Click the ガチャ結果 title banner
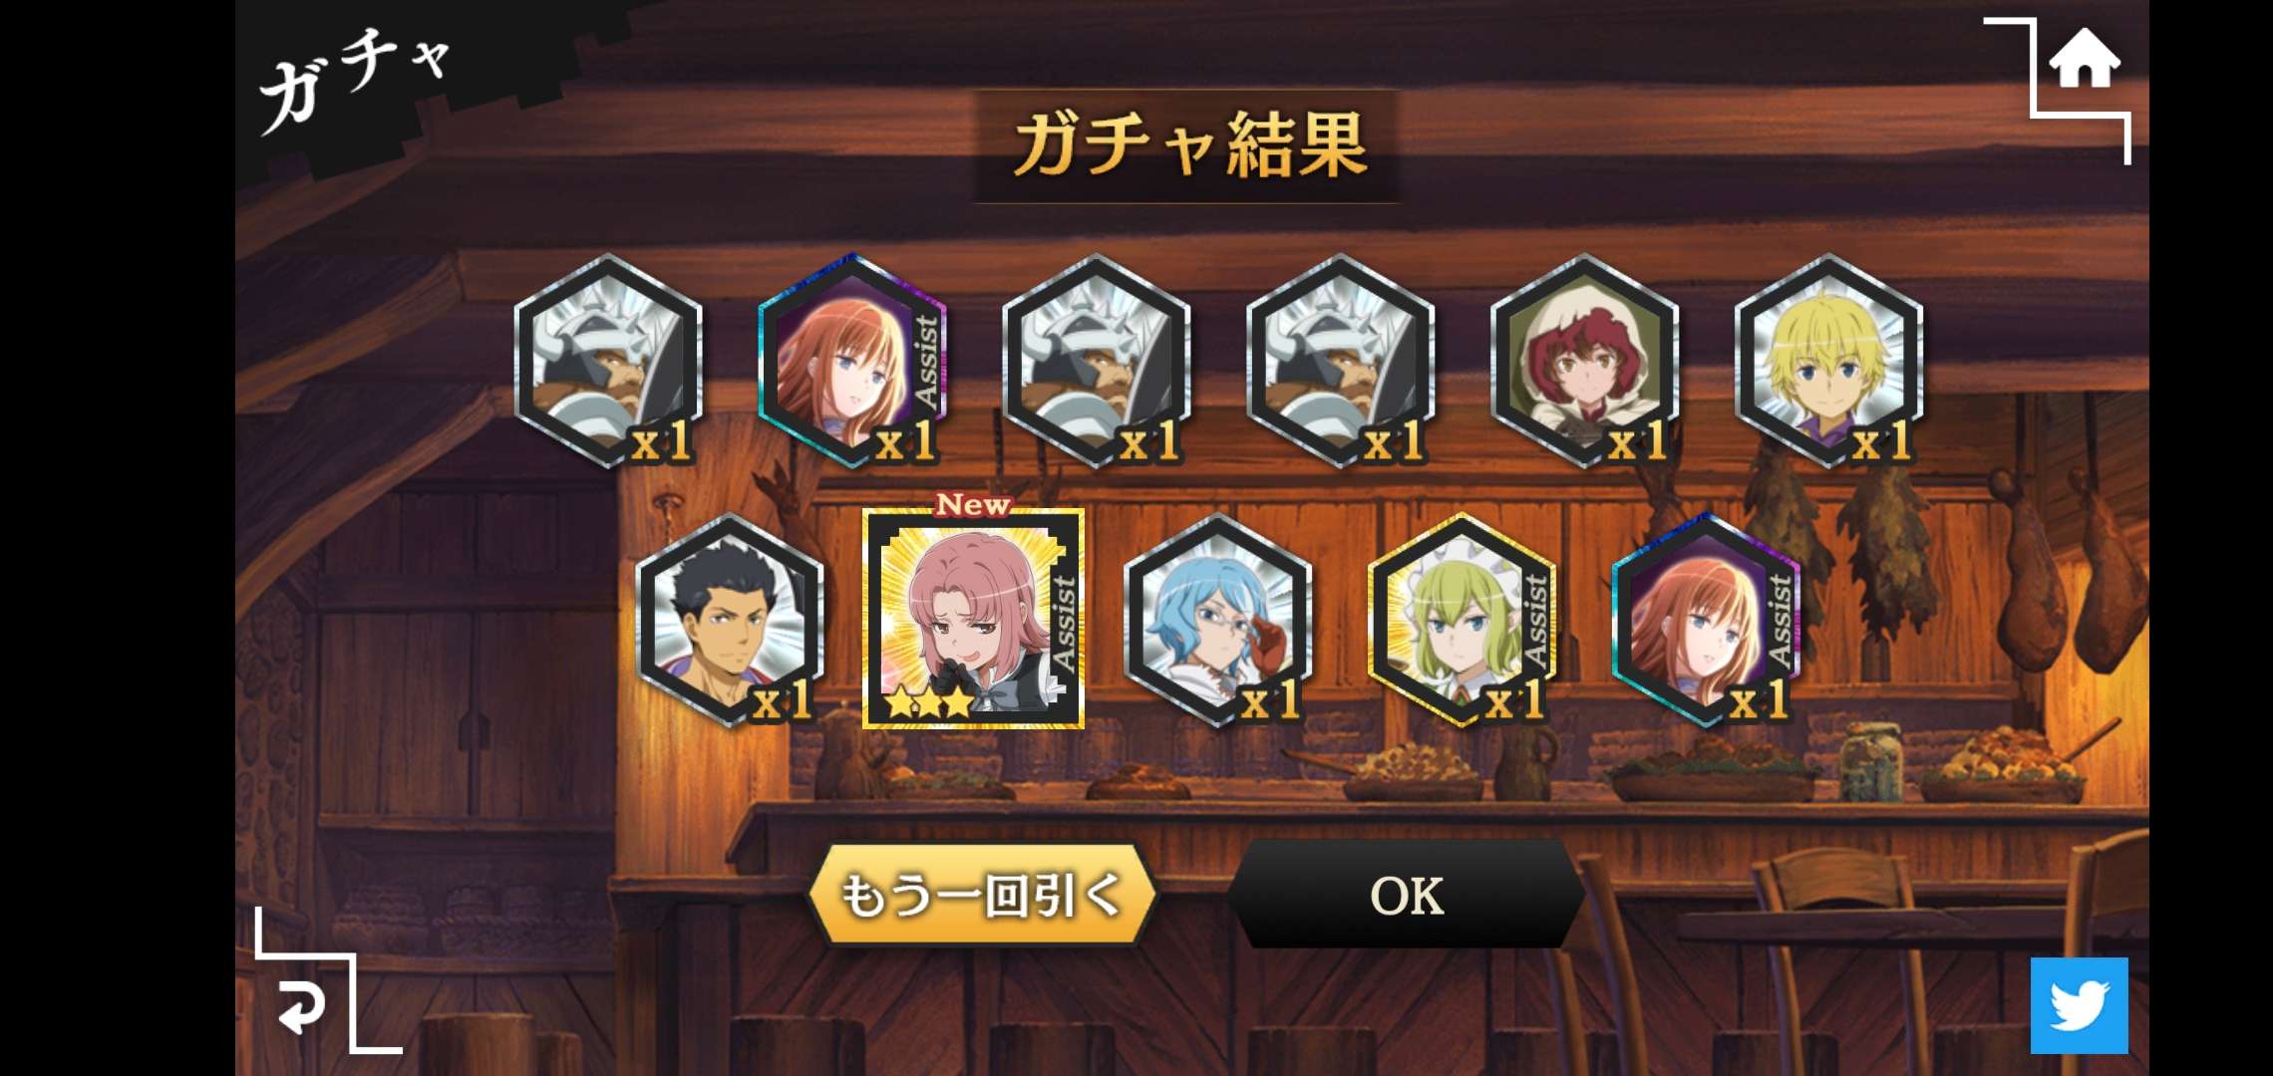2273x1076 pixels. click(x=1187, y=145)
